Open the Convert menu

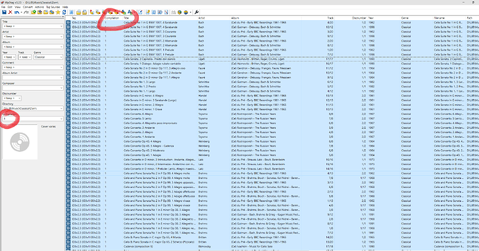pos(28,7)
